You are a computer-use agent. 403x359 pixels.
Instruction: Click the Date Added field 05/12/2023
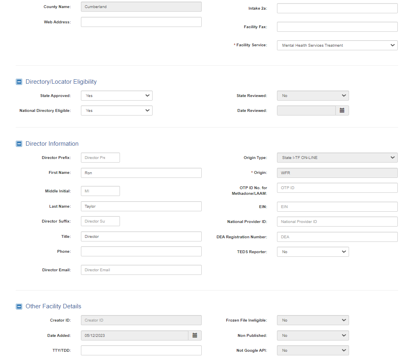[135, 335]
